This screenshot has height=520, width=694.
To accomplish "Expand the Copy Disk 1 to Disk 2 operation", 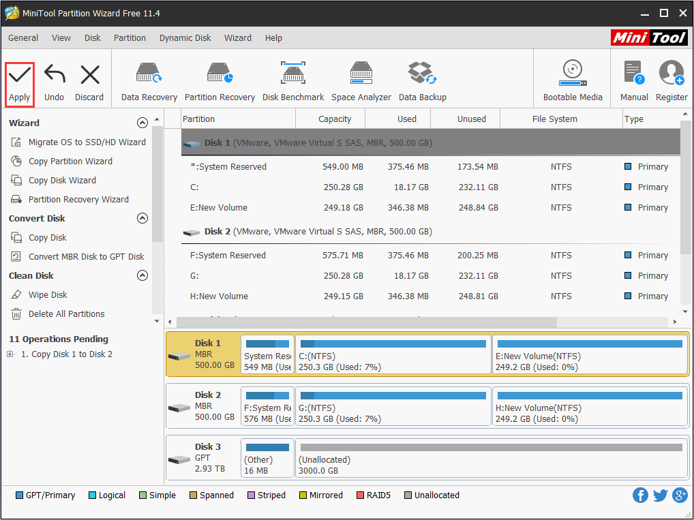I will pos(10,354).
